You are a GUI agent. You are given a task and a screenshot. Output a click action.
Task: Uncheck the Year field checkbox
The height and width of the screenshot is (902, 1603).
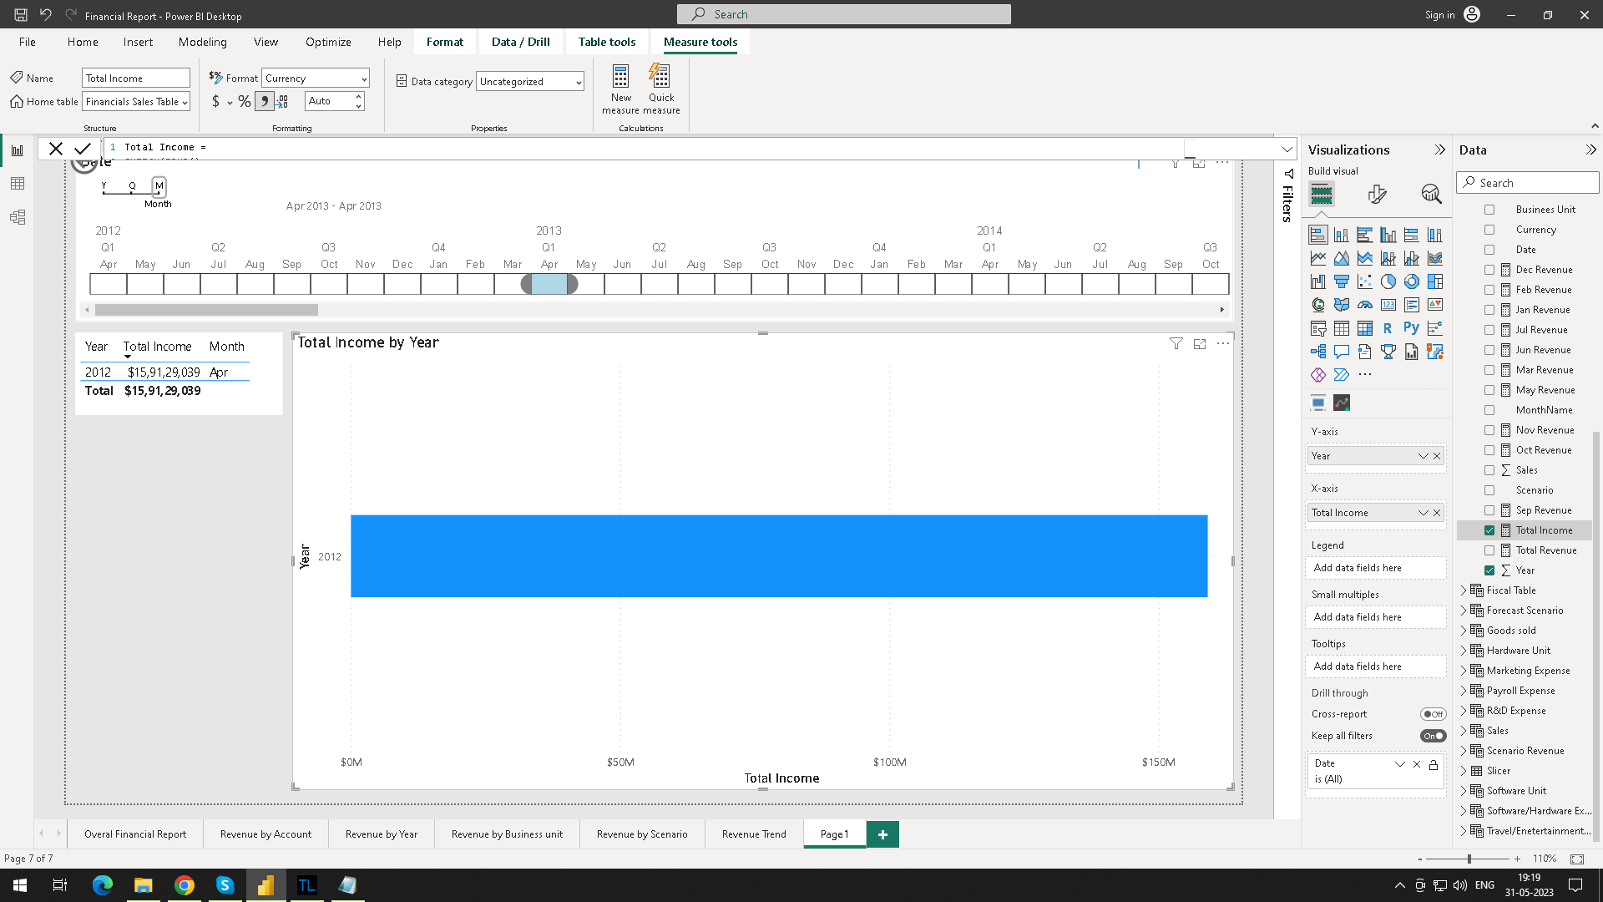click(x=1489, y=570)
